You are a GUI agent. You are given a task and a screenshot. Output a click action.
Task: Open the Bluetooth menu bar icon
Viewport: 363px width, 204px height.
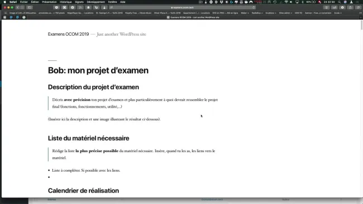303,2
